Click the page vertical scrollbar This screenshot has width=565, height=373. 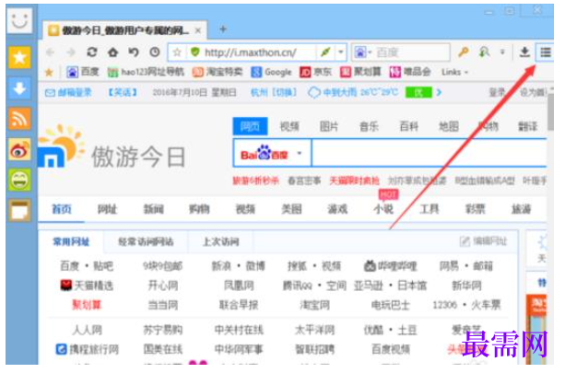click(550, 113)
